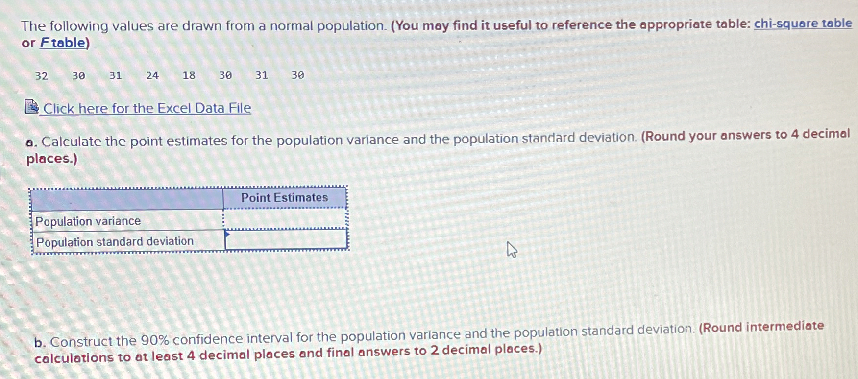
Task: Click 'Click here for the Excel Data File'
Action: 146,108
